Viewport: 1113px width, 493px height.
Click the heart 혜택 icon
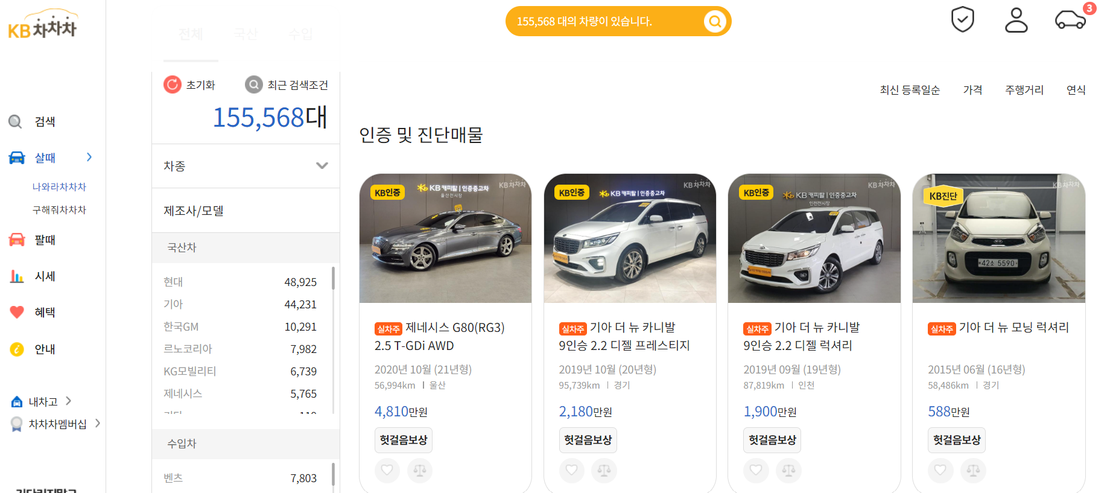[x=17, y=312]
